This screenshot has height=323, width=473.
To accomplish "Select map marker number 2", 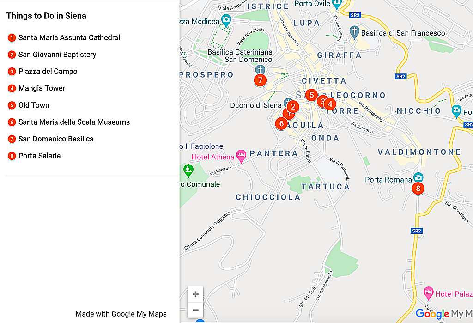I will pyautogui.click(x=292, y=107).
